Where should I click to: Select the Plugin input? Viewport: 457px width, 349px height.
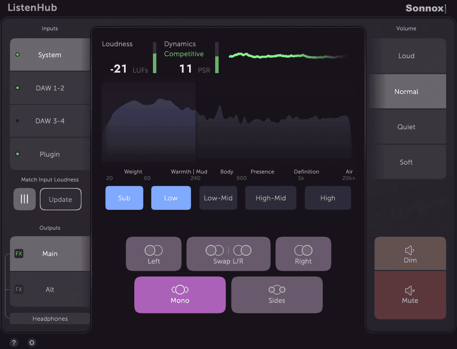coord(50,154)
